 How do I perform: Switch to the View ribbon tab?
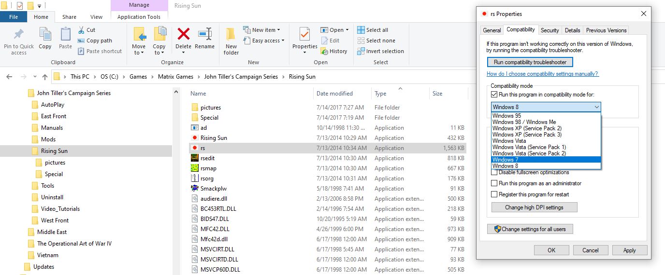[96, 17]
